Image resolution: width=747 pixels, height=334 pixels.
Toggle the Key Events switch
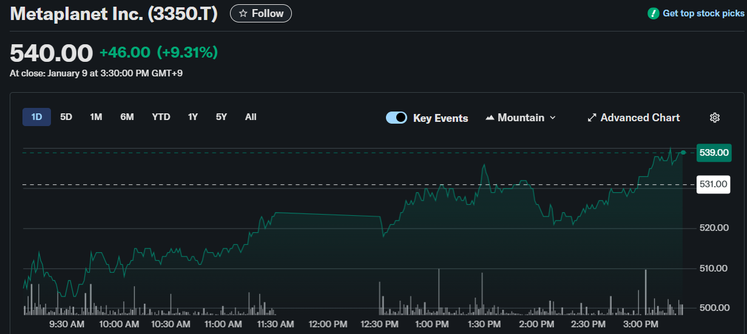397,118
